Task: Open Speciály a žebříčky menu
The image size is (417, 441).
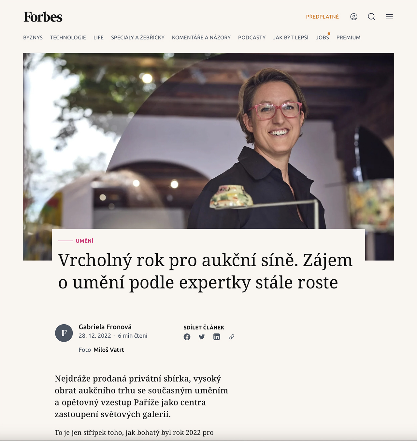Action: [138, 37]
